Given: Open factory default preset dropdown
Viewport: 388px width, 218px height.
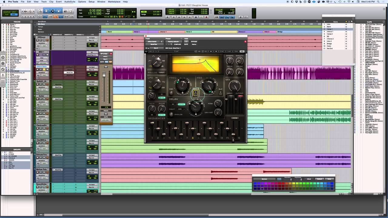Looking at the screenshot, I should point(174,41).
